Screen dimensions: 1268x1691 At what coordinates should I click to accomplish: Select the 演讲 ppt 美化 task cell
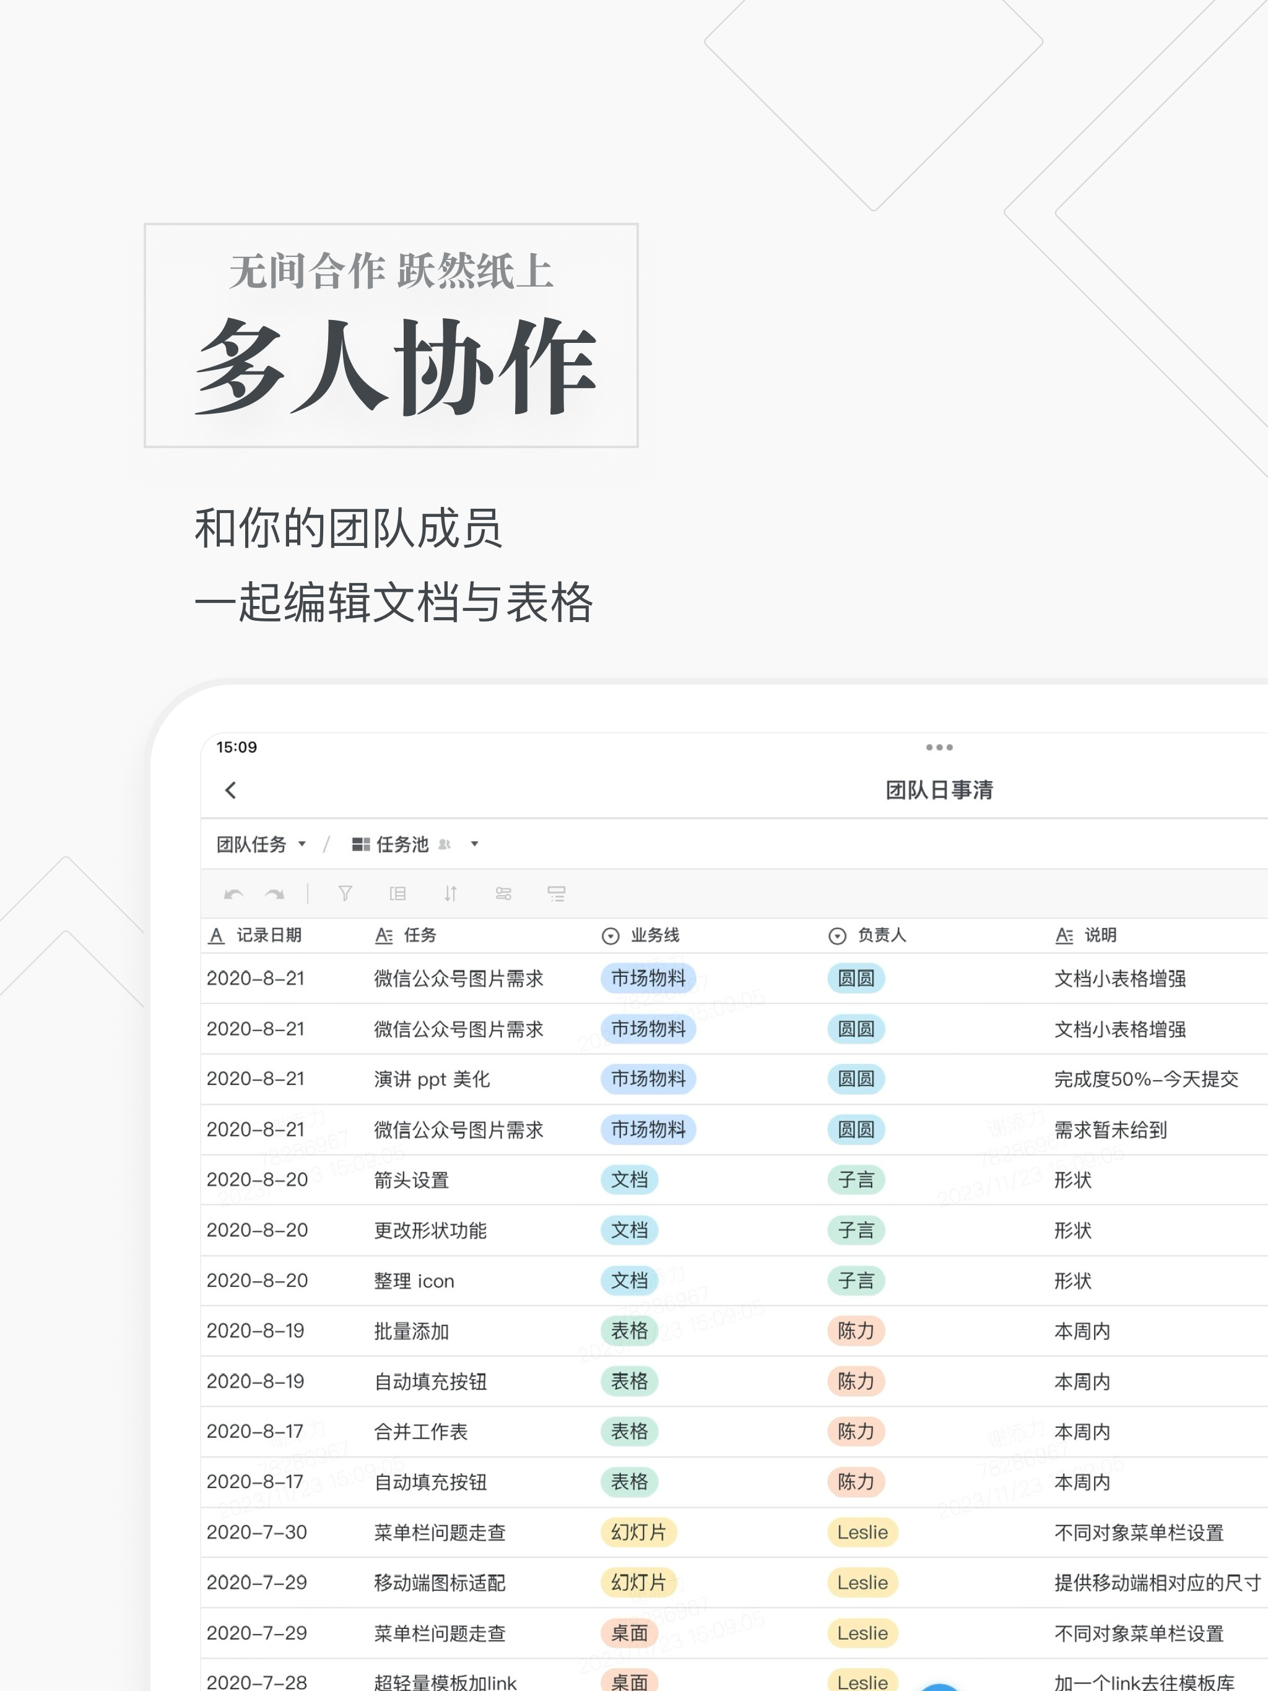[432, 1079]
